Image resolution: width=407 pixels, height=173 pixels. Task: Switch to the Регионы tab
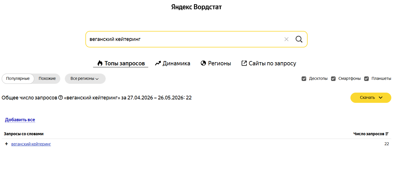pos(216,63)
